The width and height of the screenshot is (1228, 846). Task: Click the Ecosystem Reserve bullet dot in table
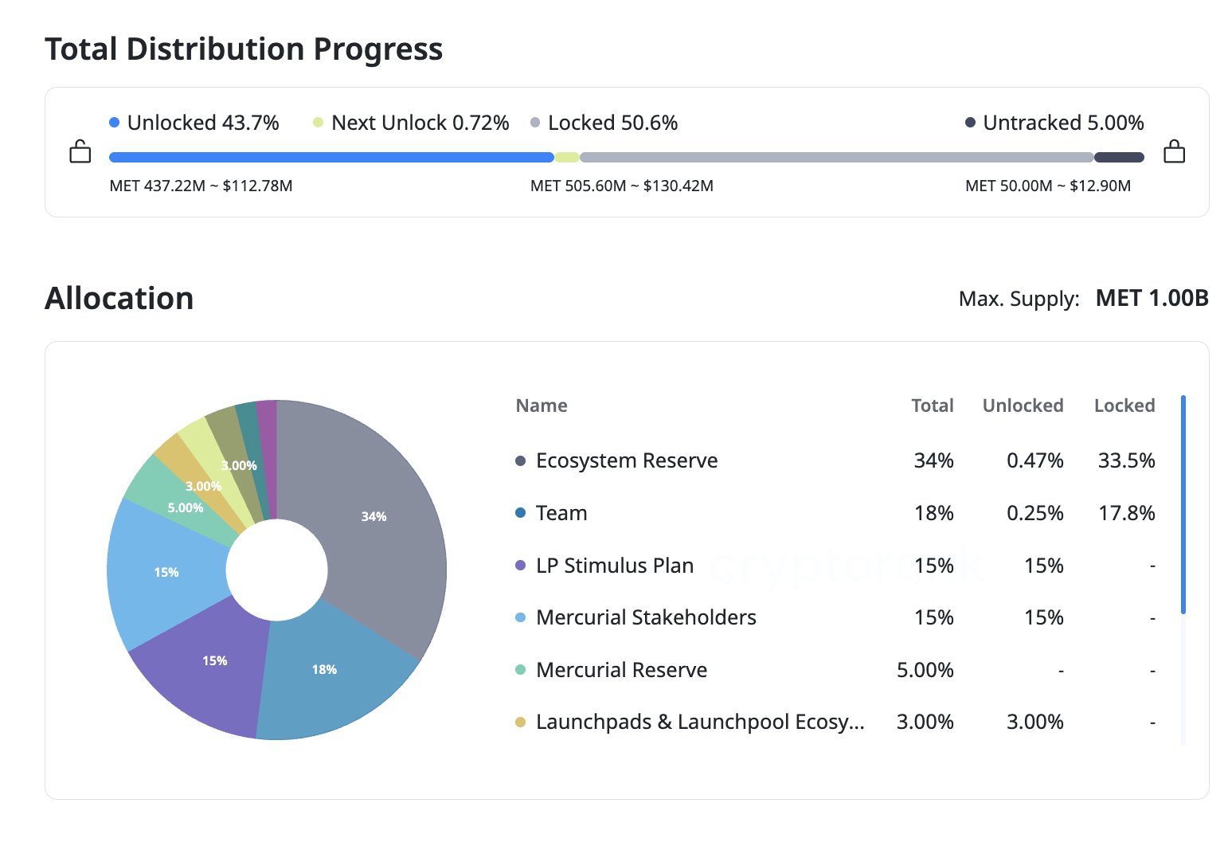tap(521, 461)
